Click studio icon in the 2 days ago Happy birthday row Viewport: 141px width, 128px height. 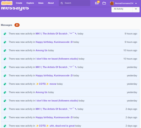click(x=5, y=117)
